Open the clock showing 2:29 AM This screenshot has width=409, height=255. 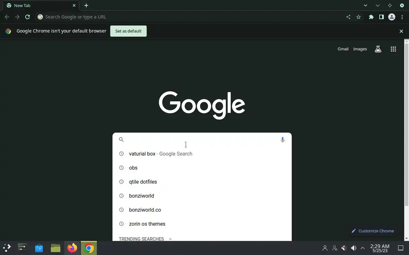coord(380,248)
